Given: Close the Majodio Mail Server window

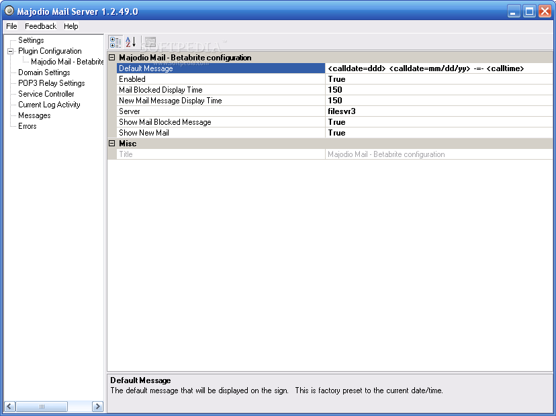Looking at the screenshot, I should click(545, 11).
